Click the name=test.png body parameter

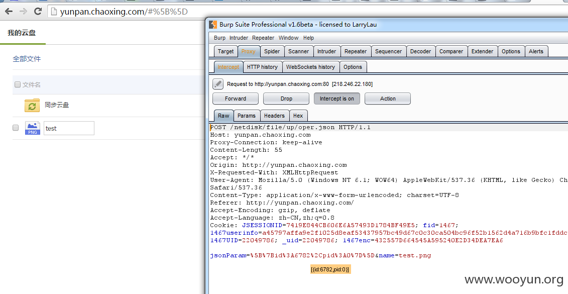(x=405, y=255)
